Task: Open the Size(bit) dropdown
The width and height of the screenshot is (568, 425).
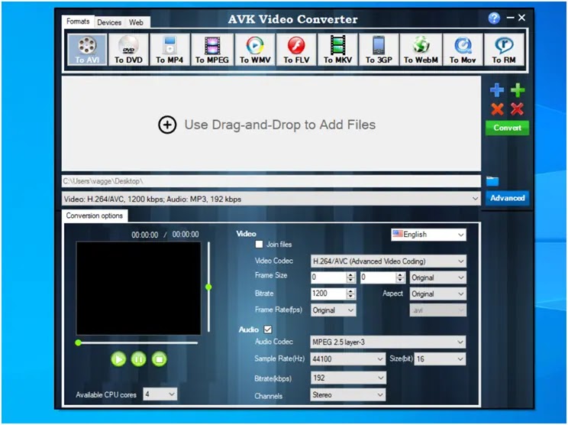Action: [441, 359]
